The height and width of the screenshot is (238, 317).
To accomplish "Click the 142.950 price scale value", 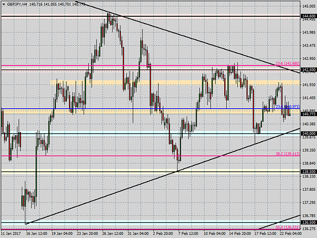I will tap(309, 59).
